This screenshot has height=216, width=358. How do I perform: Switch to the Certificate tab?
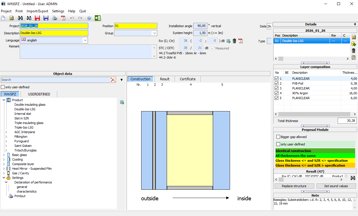(x=188, y=79)
